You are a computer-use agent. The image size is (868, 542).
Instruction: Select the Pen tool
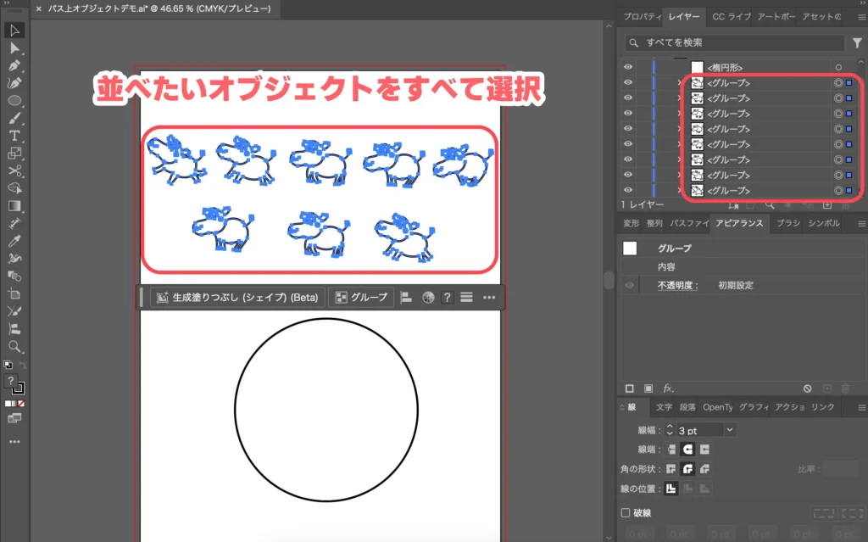click(15, 65)
